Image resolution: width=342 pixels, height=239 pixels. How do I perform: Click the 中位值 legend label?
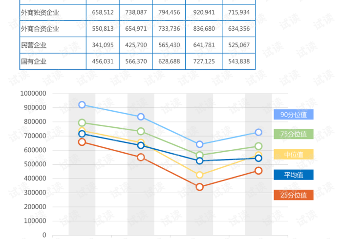coord(294,154)
